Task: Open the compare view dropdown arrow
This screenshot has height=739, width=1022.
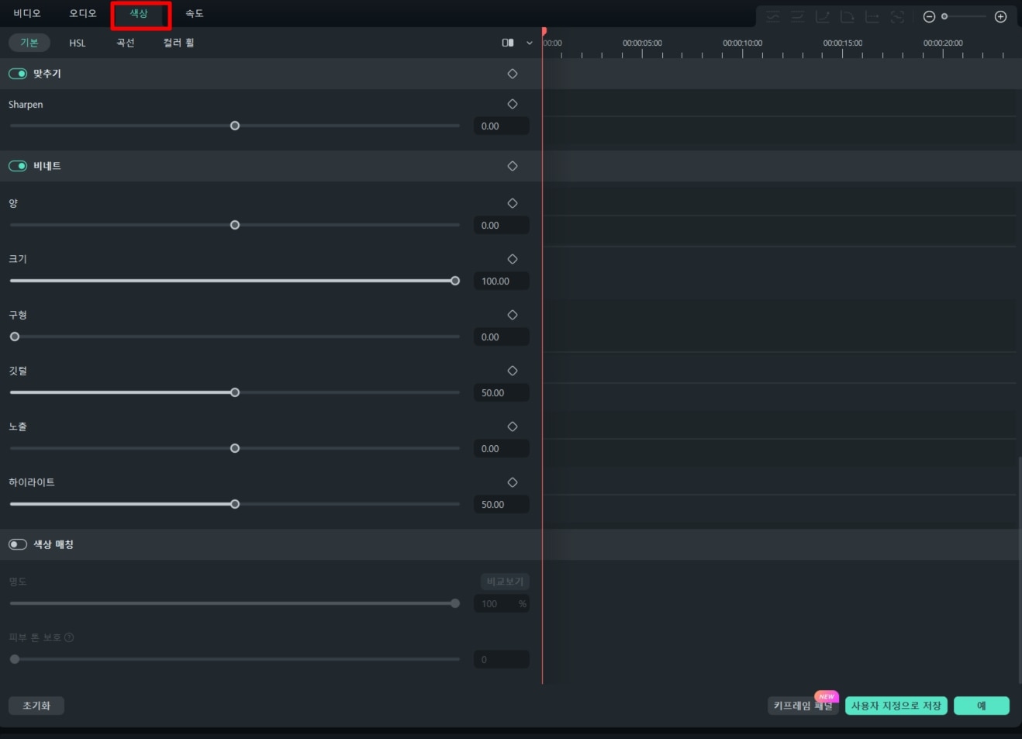Action: (530, 43)
